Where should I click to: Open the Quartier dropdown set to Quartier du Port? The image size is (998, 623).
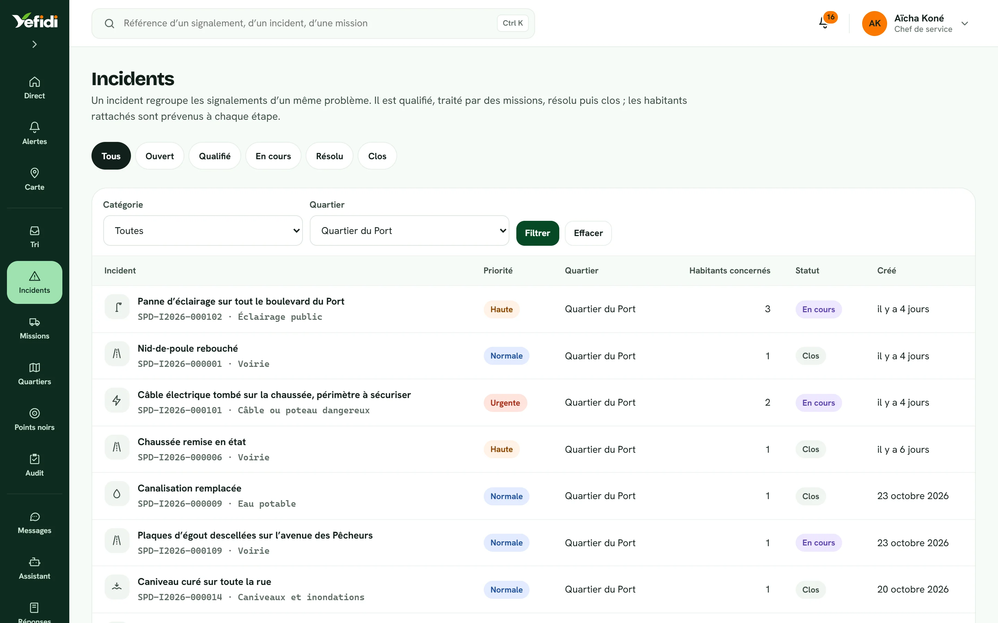pyautogui.click(x=409, y=231)
